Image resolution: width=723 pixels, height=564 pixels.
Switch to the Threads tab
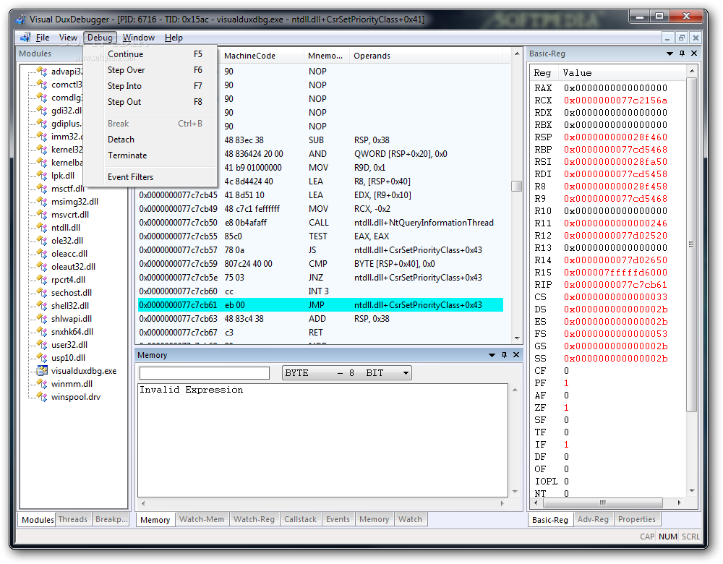coord(73,519)
